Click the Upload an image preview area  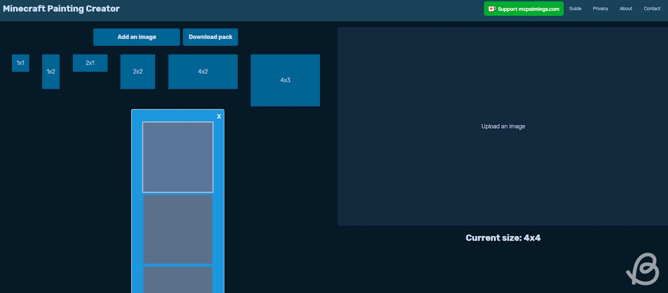503,126
